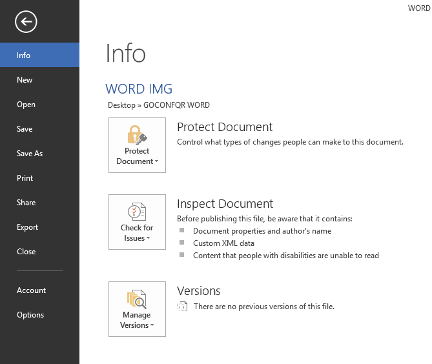Image resolution: width=432 pixels, height=364 pixels.
Task: Click the Manage Versions magnifier icon
Action: click(137, 298)
